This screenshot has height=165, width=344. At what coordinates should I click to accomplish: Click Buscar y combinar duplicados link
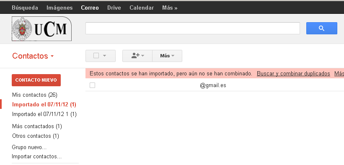[x=293, y=74]
